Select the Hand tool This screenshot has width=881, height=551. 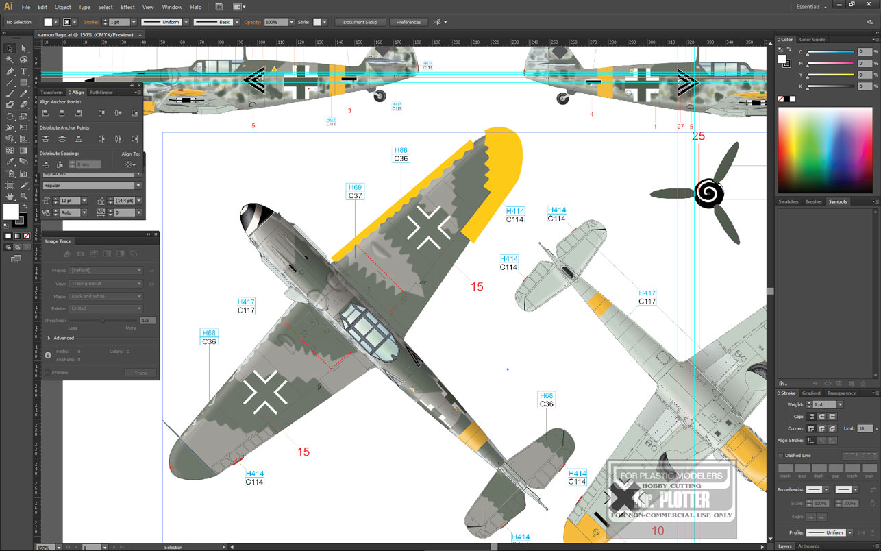click(x=10, y=197)
